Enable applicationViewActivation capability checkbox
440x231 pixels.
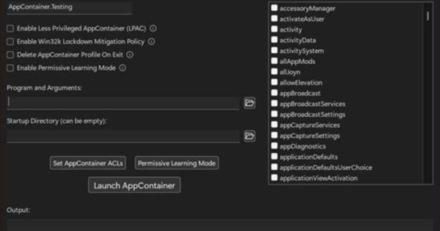274,178
